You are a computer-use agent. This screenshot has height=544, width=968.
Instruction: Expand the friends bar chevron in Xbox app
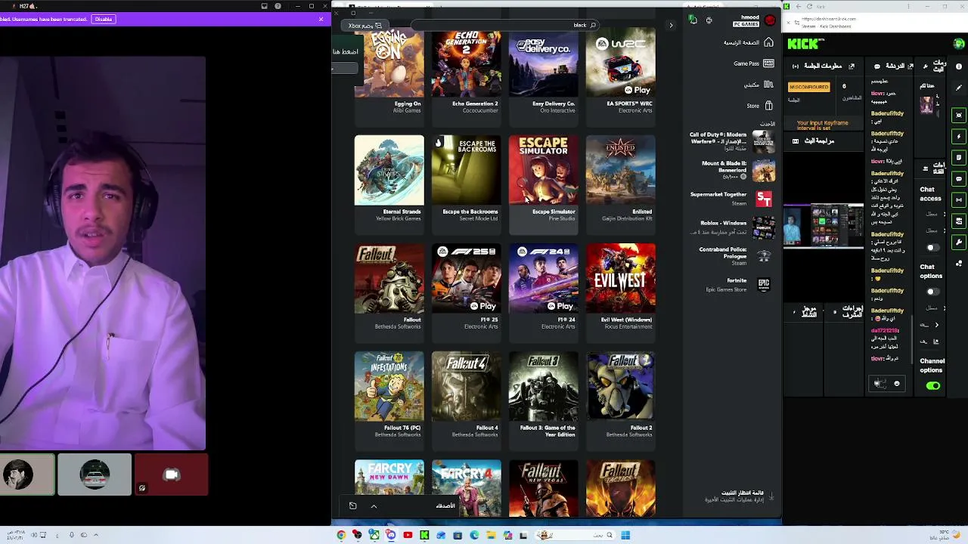(374, 506)
